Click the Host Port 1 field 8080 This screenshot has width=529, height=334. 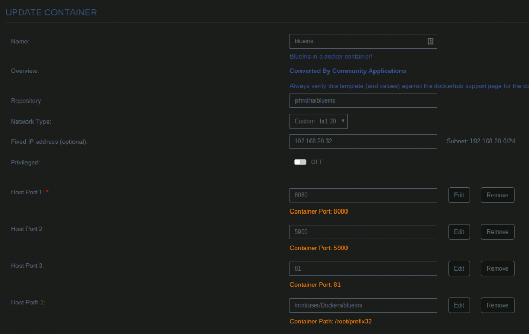(363, 195)
